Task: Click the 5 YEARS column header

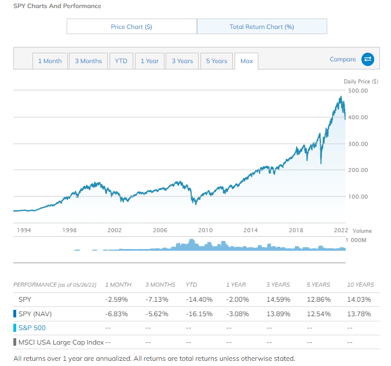Action: coord(319,285)
